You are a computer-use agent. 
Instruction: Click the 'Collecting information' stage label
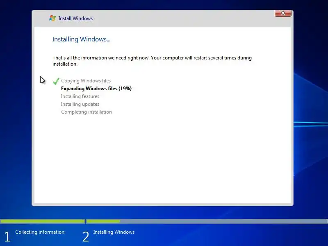40,232
